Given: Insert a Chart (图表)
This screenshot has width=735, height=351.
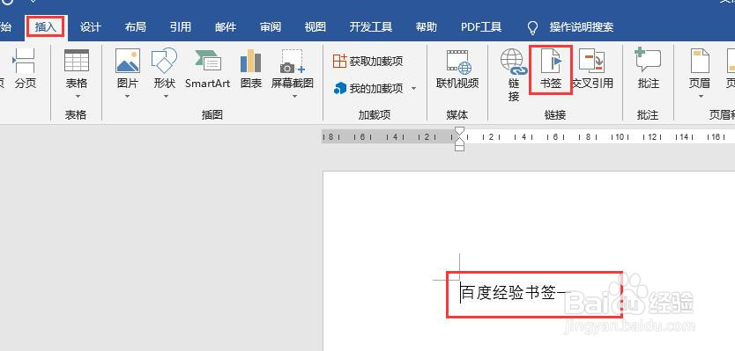Looking at the screenshot, I should pyautogui.click(x=251, y=69).
